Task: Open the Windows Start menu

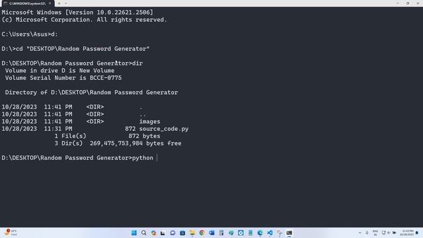Action: point(134,233)
